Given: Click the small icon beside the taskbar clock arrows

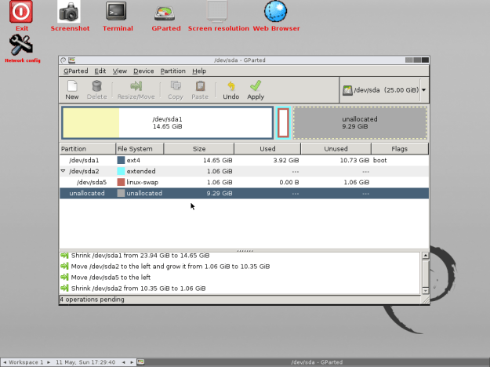Looking at the screenshot, I should (140, 362).
